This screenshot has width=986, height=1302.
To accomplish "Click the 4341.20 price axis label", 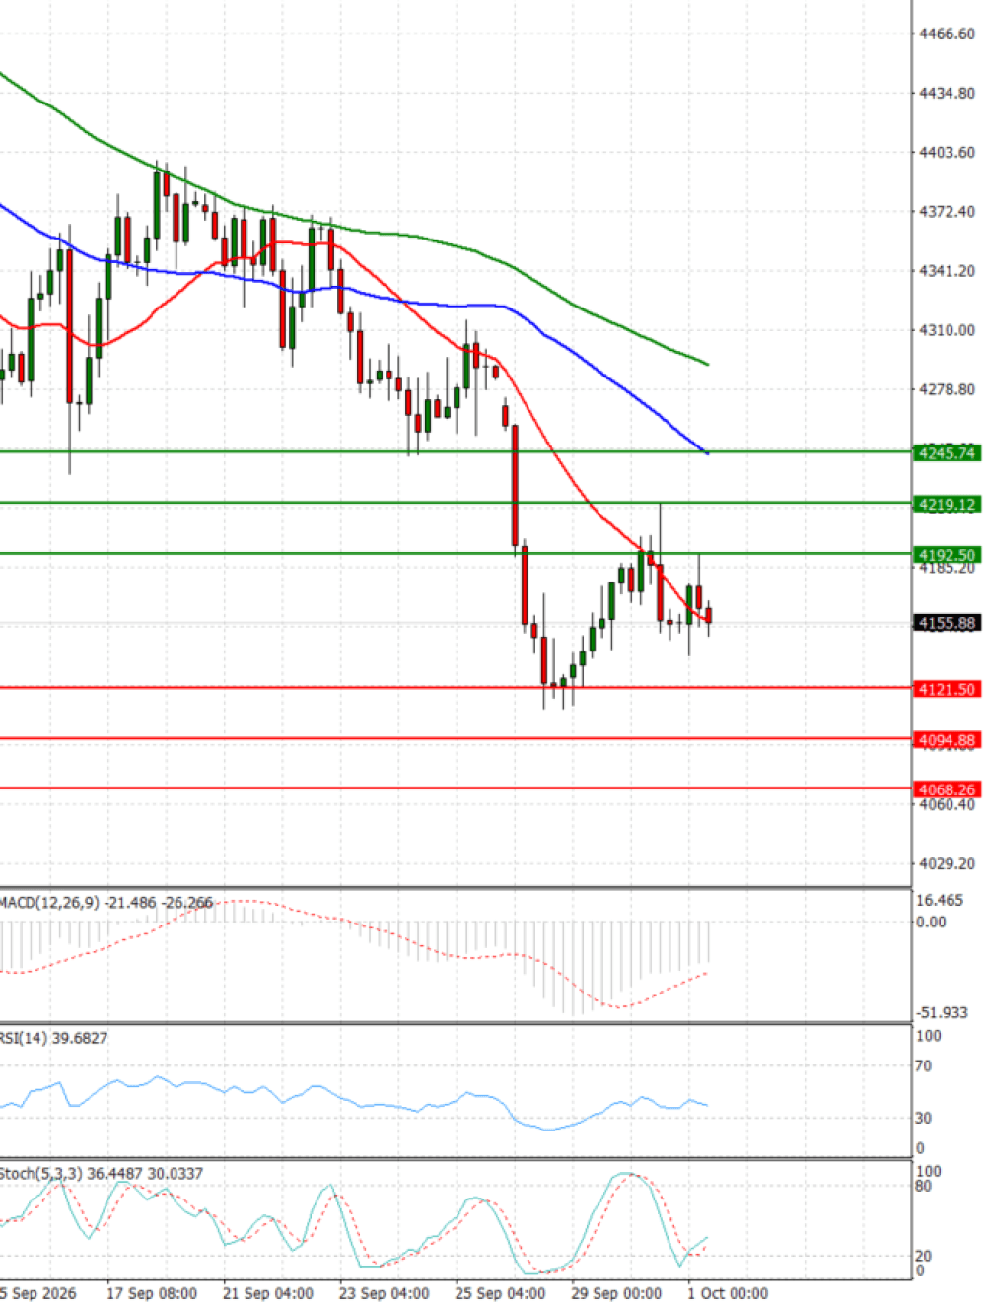I will (x=947, y=270).
